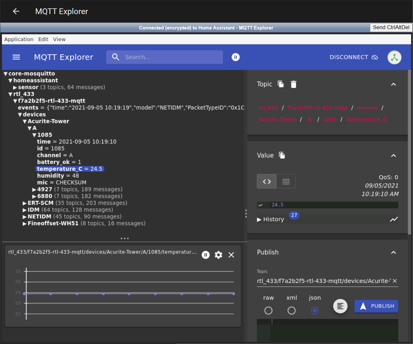Screen dimensions: 413x344
Task: Switch value view to code mode
Action: pyautogui.click(x=267, y=182)
